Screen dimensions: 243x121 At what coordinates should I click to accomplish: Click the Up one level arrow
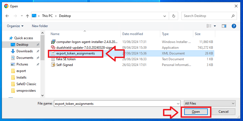tap(27, 16)
